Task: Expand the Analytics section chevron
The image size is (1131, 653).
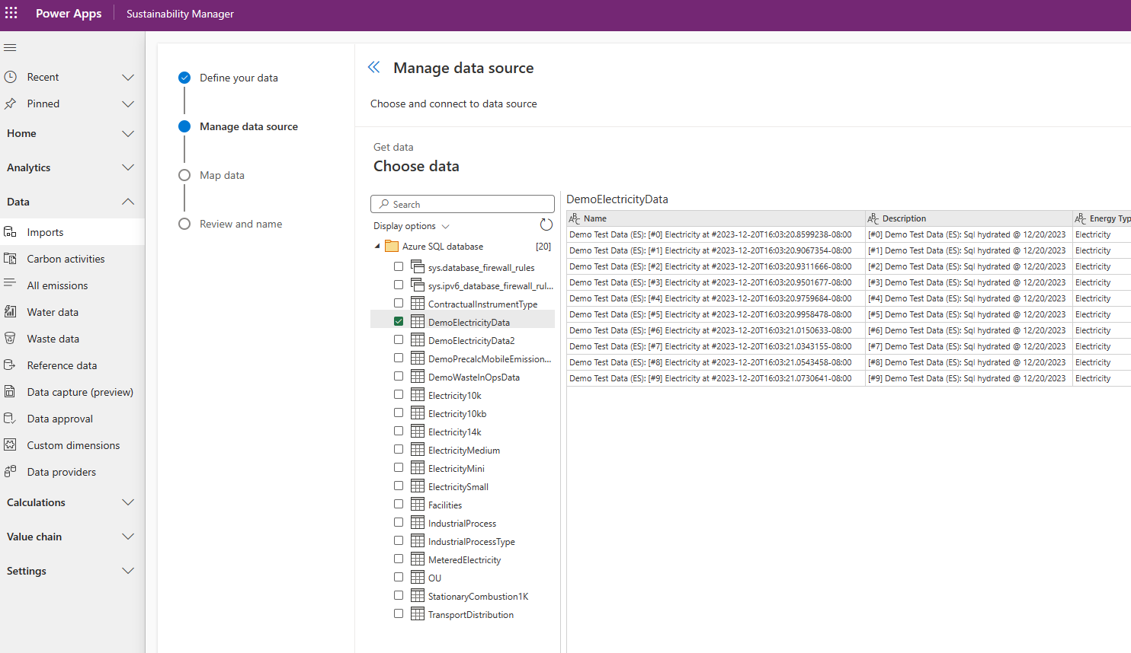Action: point(128,167)
